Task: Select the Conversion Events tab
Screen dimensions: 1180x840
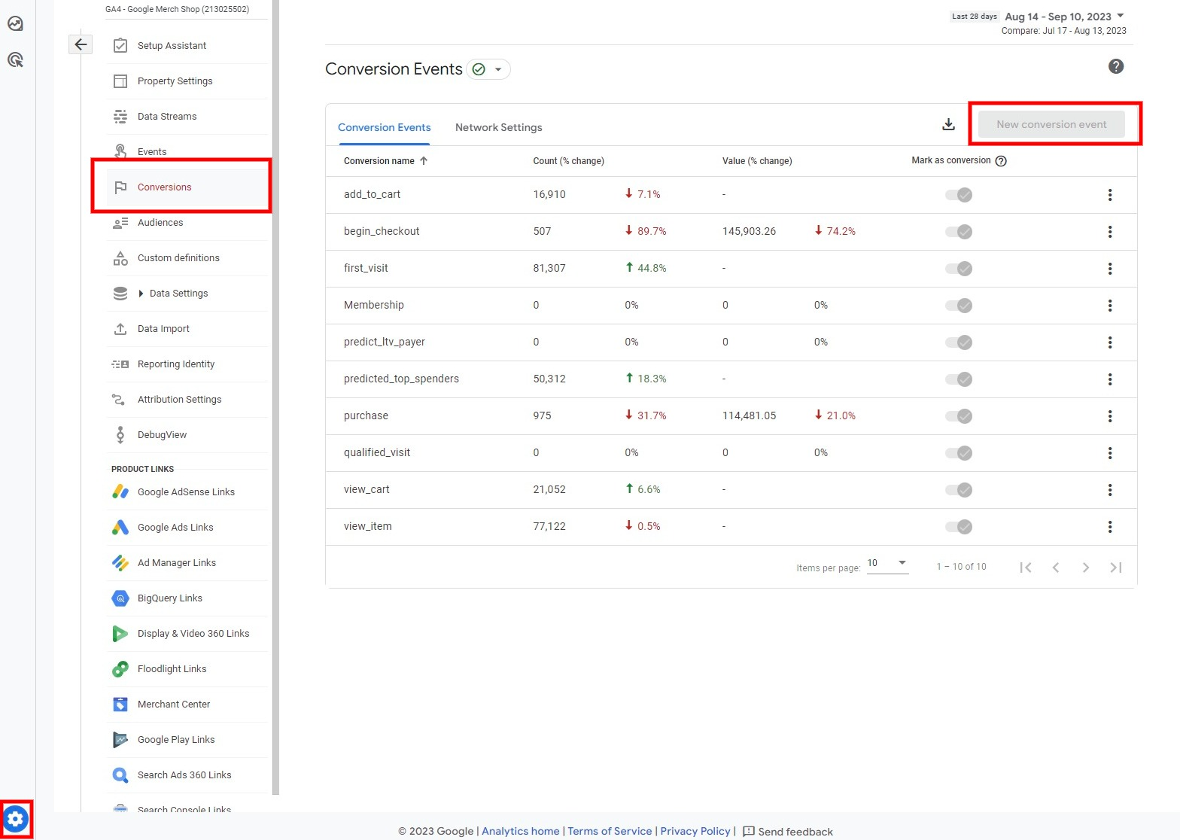Action: [x=385, y=127]
